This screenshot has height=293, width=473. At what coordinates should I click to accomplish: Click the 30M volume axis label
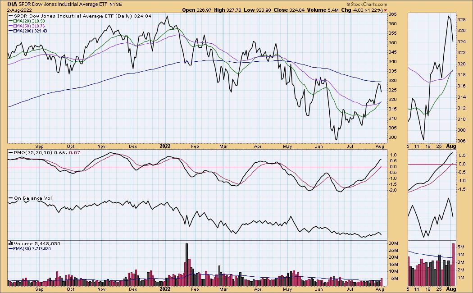click(x=393, y=243)
